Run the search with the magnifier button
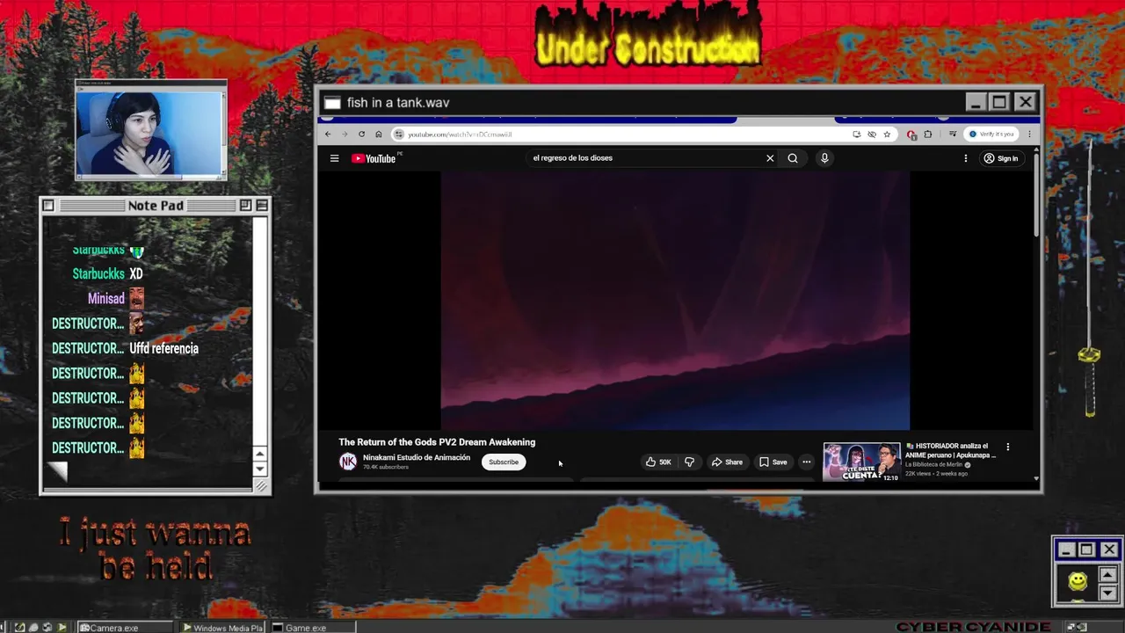 [793, 158]
